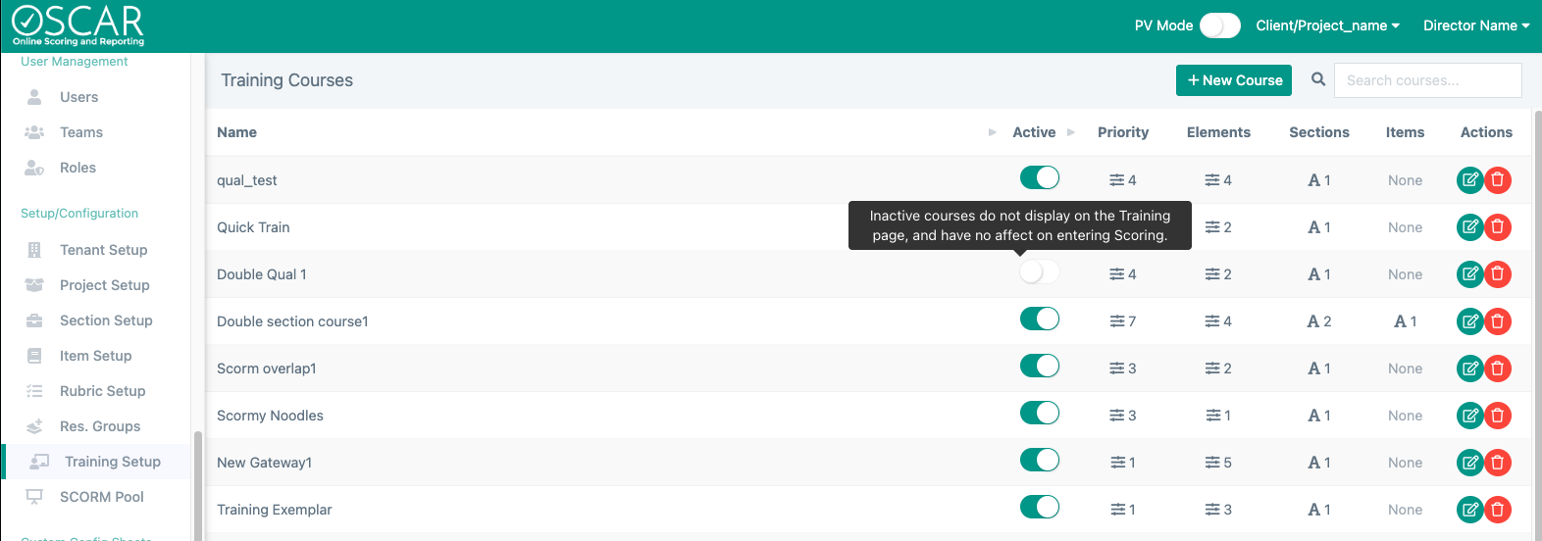Edit the Scormy Noodles course

tap(1469, 416)
